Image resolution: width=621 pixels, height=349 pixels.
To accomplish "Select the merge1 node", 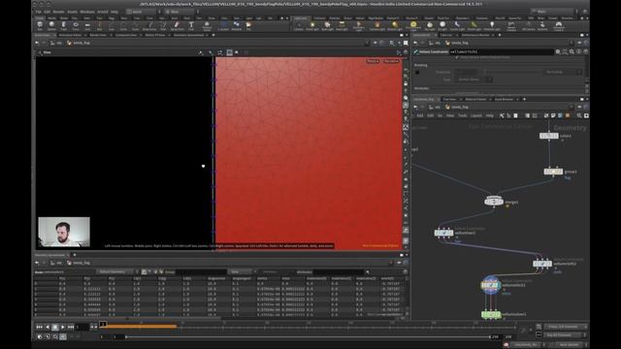I will [x=494, y=202].
